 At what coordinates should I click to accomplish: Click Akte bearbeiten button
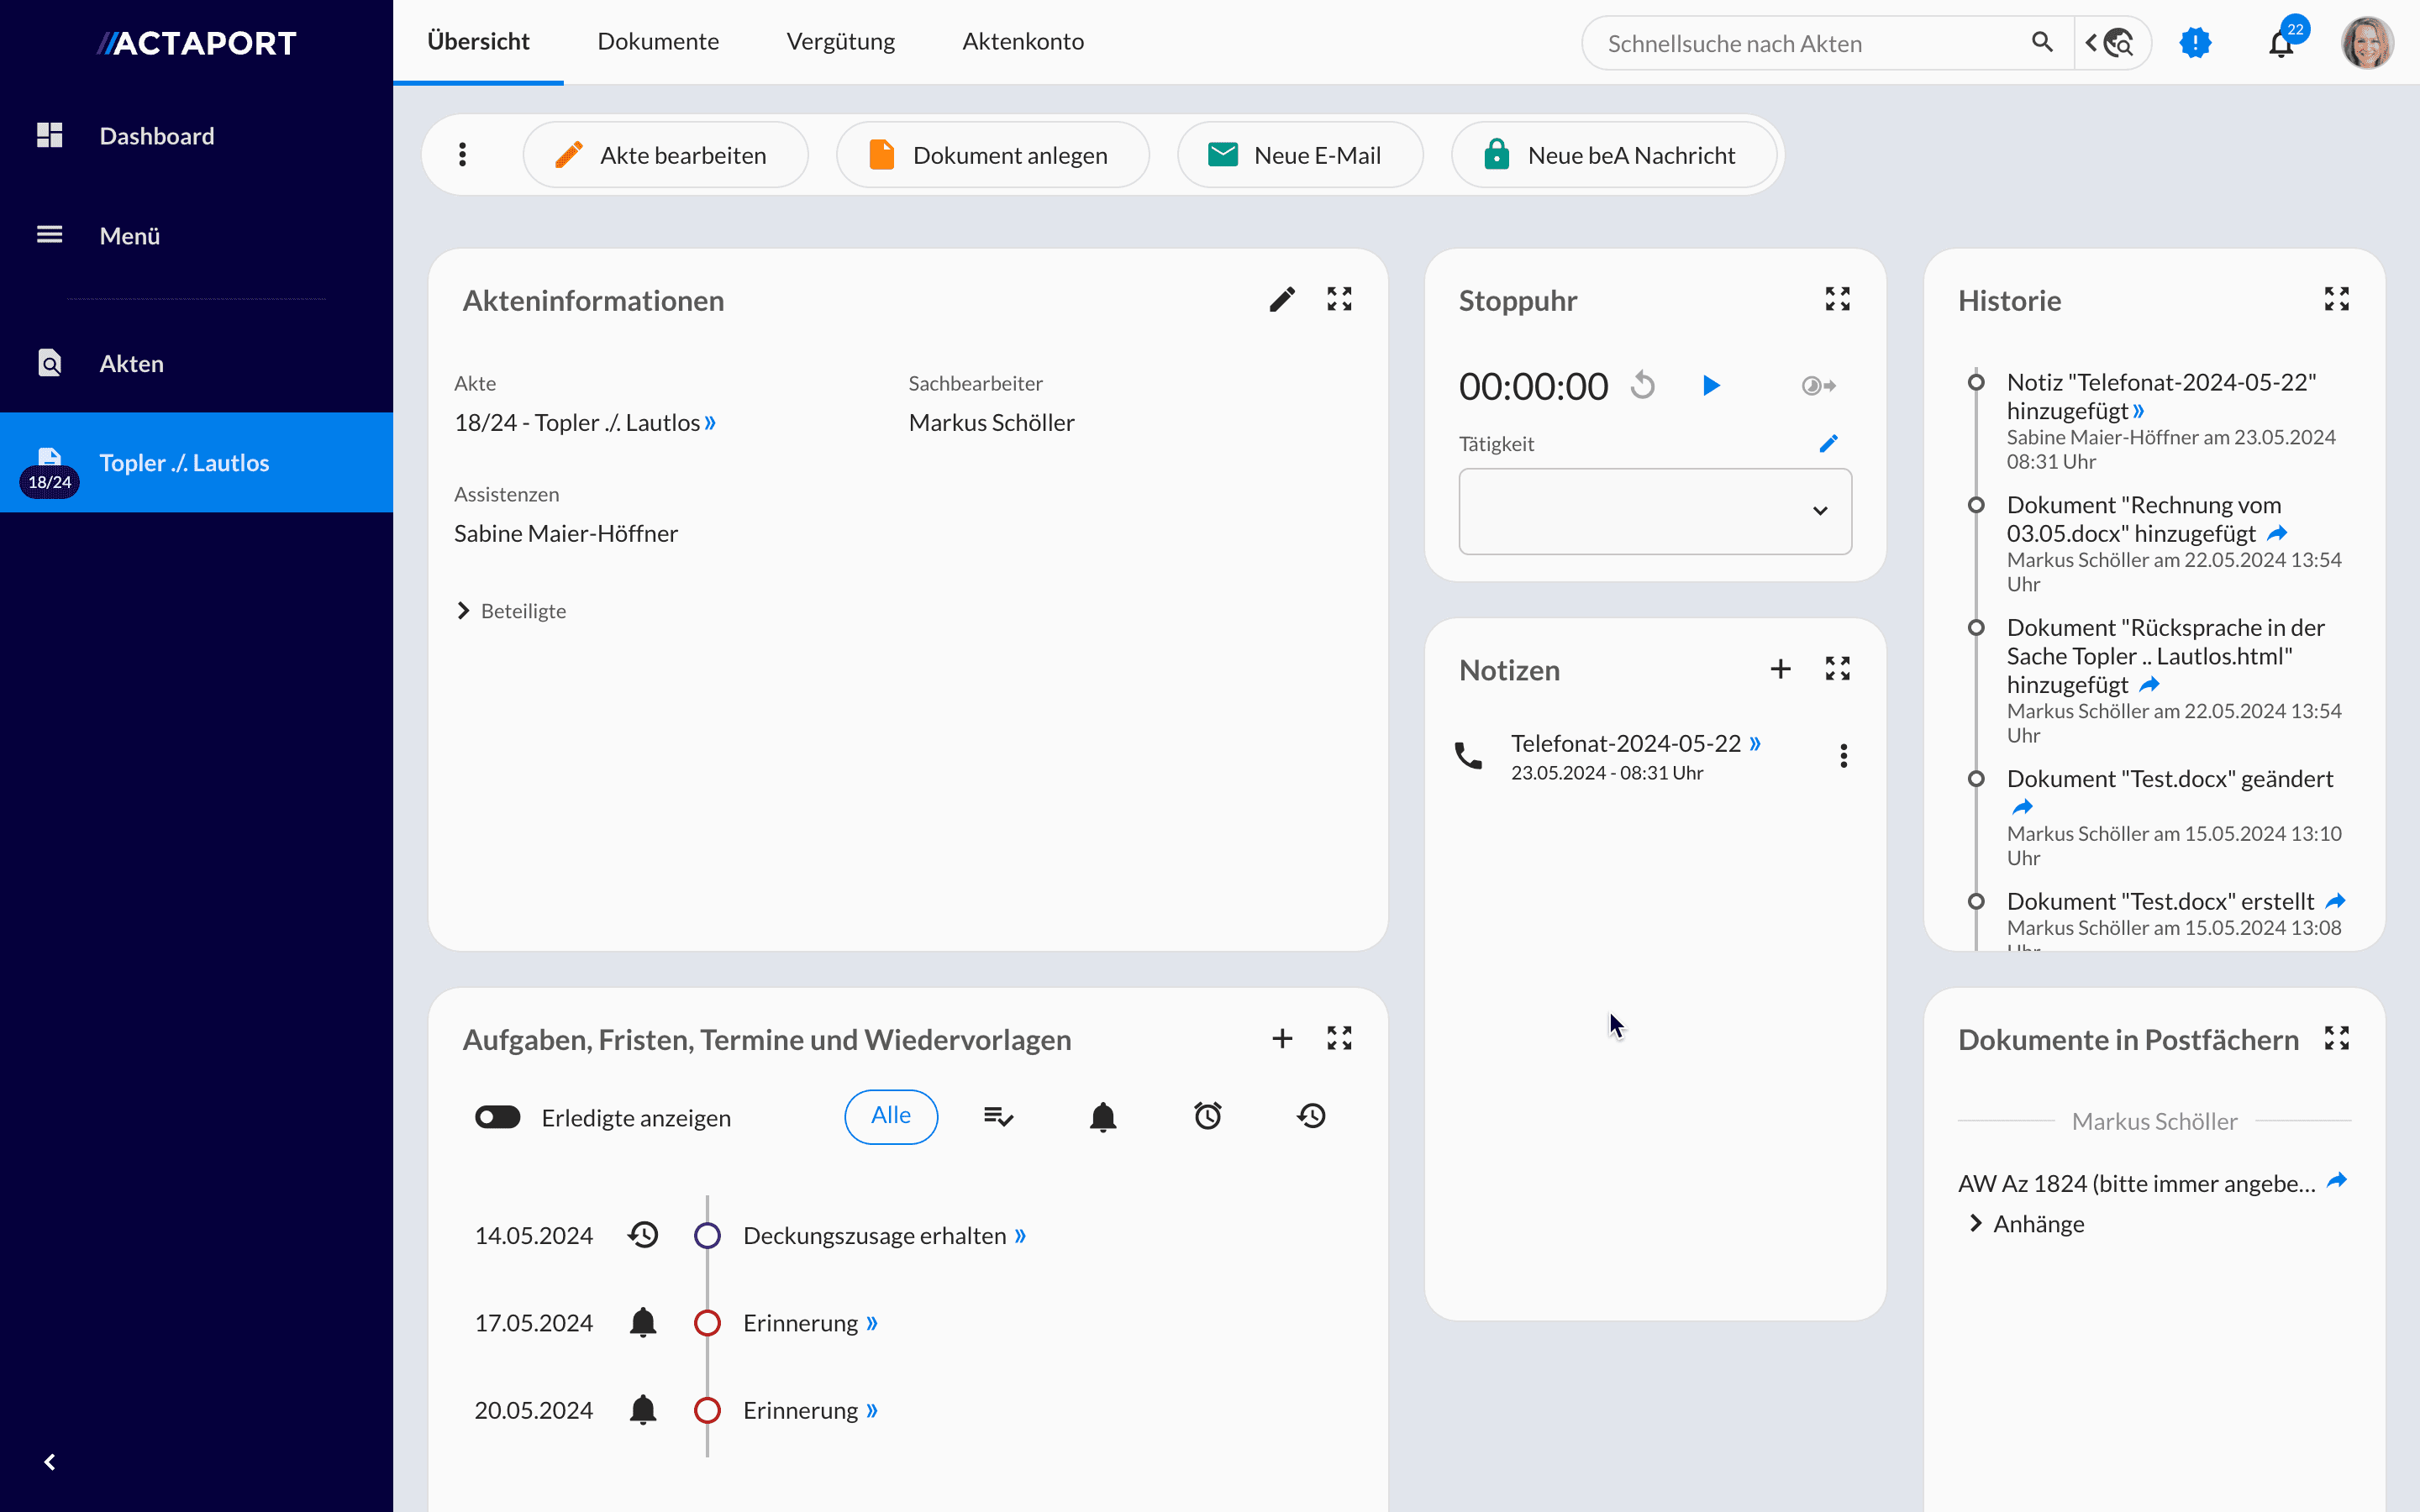pyautogui.click(x=665, y=155)
